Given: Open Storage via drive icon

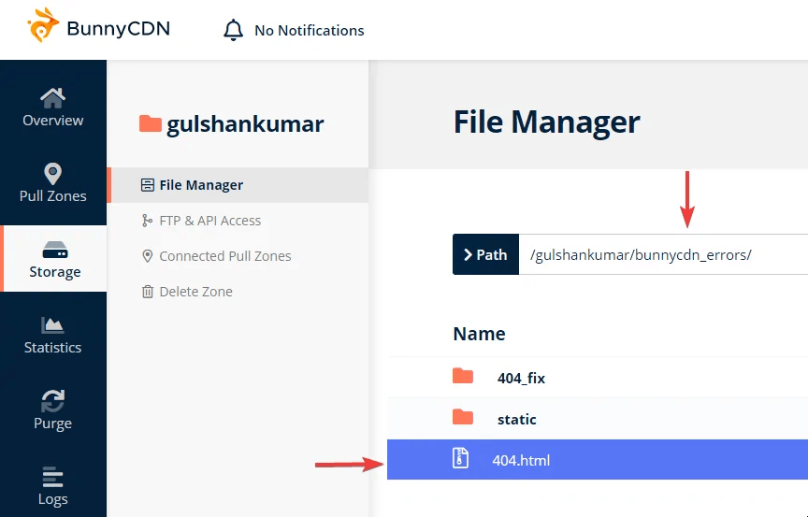Looking at the screenshot, I should pos(54,251).
